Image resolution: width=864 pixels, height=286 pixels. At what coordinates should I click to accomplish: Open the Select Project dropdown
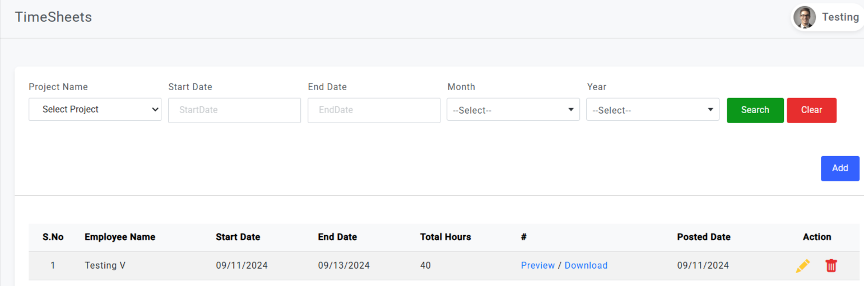click(x=95, y=110)
